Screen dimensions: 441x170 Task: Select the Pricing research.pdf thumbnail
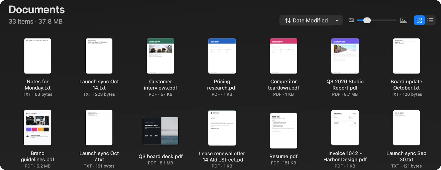pos(222,56)
